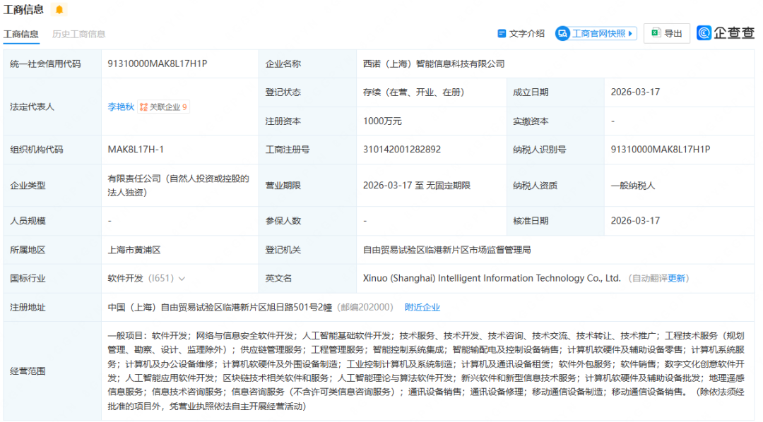Click the 工商官网快照 snapshot icon

coord(562,33)
